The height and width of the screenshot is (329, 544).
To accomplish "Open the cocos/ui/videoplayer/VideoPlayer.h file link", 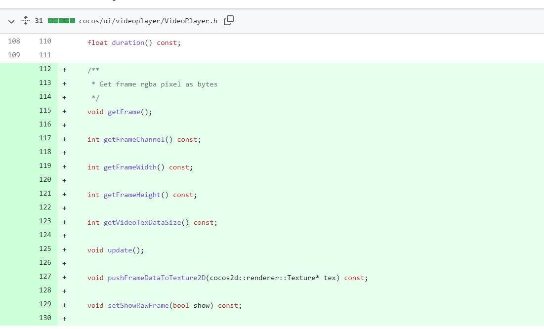I will [148, 21].
